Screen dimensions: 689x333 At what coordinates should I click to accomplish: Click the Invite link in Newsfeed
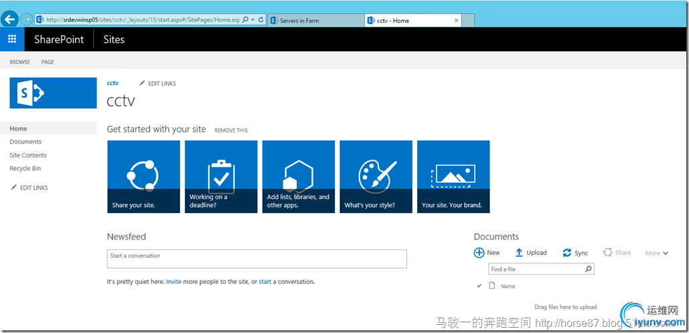(173, 281)
